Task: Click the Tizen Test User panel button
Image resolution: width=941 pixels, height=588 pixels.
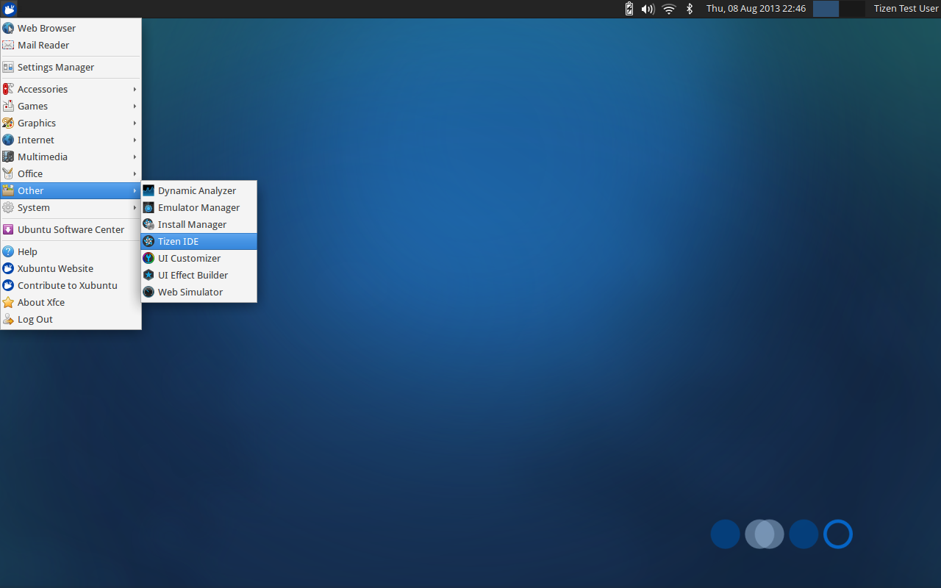Action: pos(906,9)
